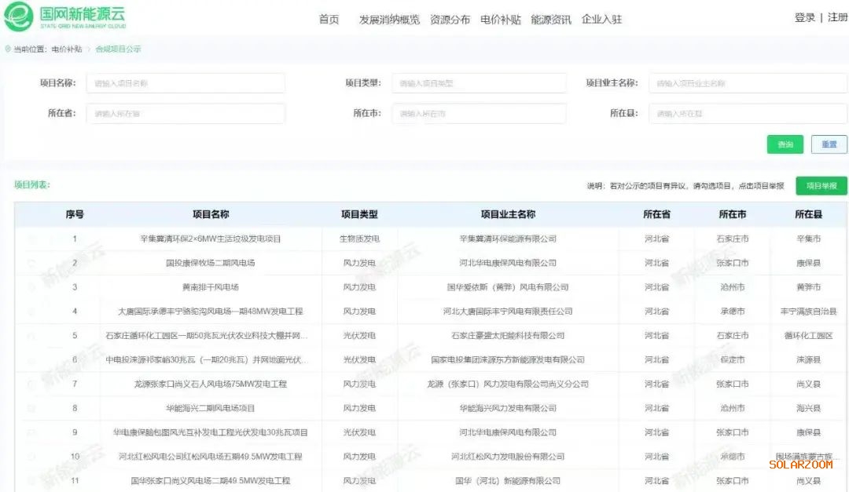Open the 发展消纳概览 menu item
Viewport: 849px width, 492px height.
point(389,20)
